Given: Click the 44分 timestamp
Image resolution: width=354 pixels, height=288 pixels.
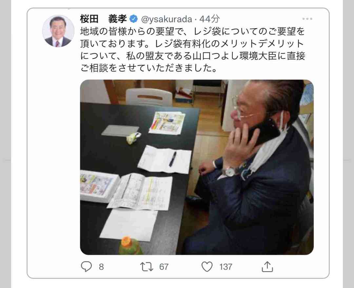Looking at the screenshot, I should click(x=209, y=19).
